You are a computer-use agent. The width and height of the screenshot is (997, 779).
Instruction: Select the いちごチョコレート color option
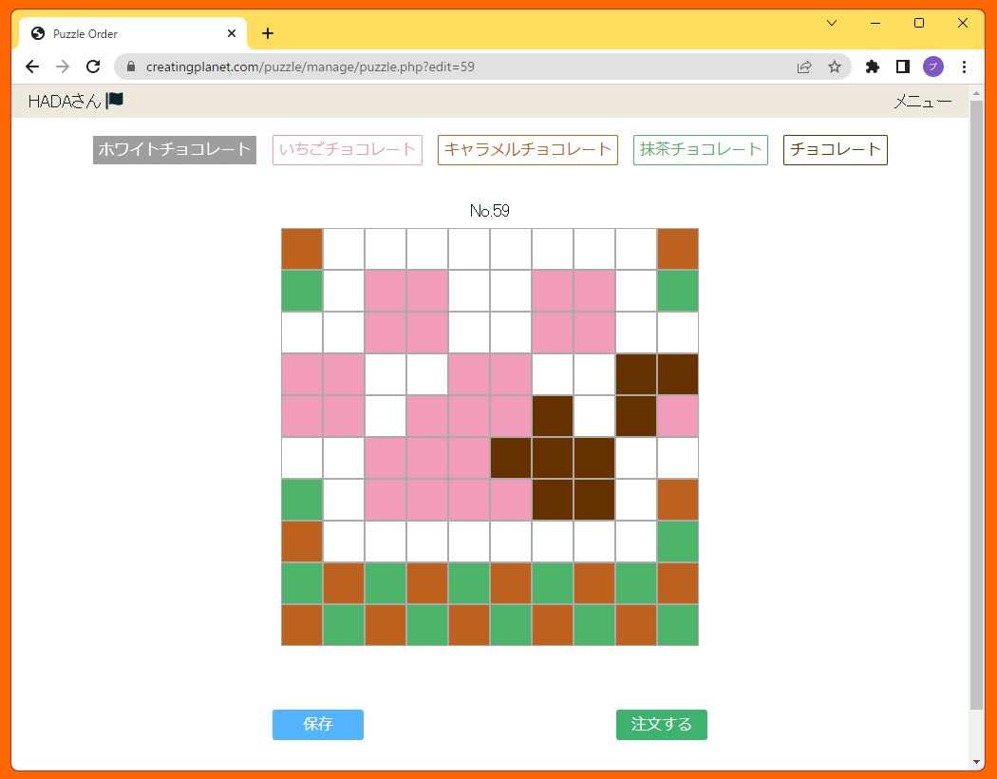348,149
